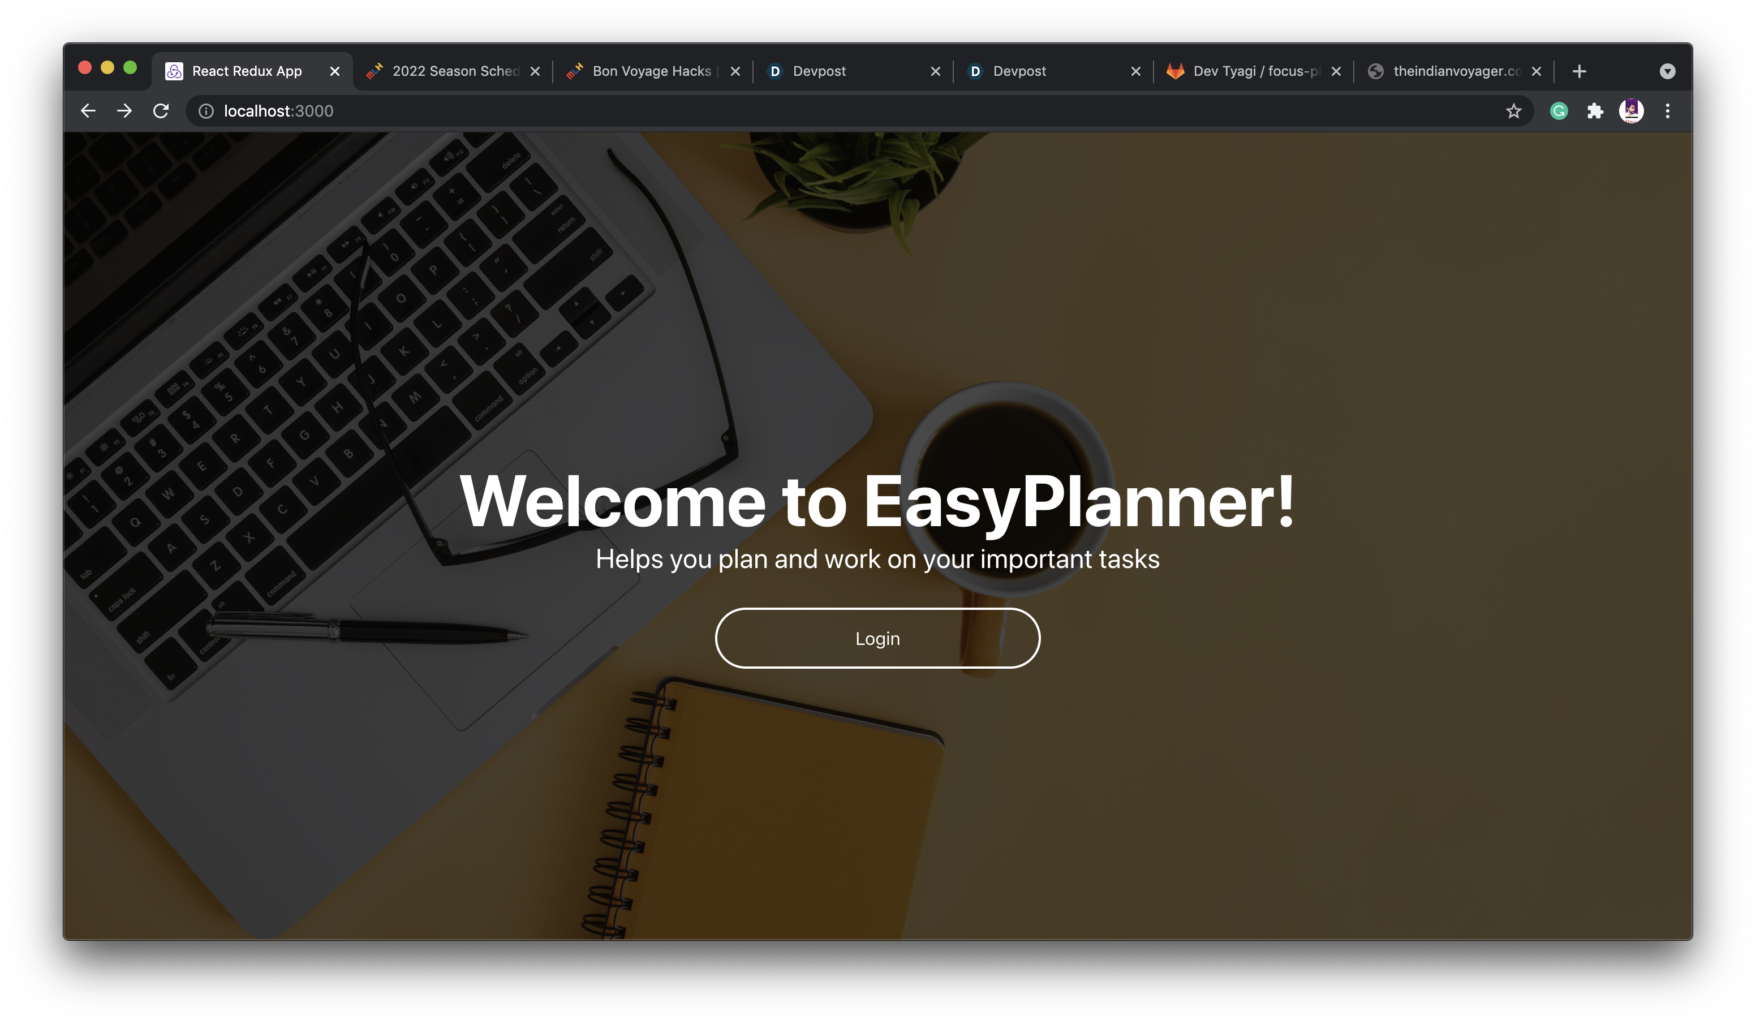1756x1024 pixels.
Task: Open the Grammarly extension icon
Action: point(1559,111)
